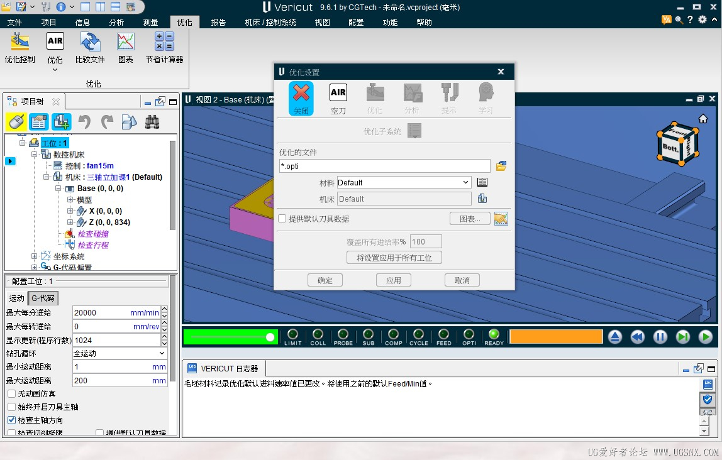Switch to the 运动 tab
This screenshot has width=722, height=460.
[16, 298]
